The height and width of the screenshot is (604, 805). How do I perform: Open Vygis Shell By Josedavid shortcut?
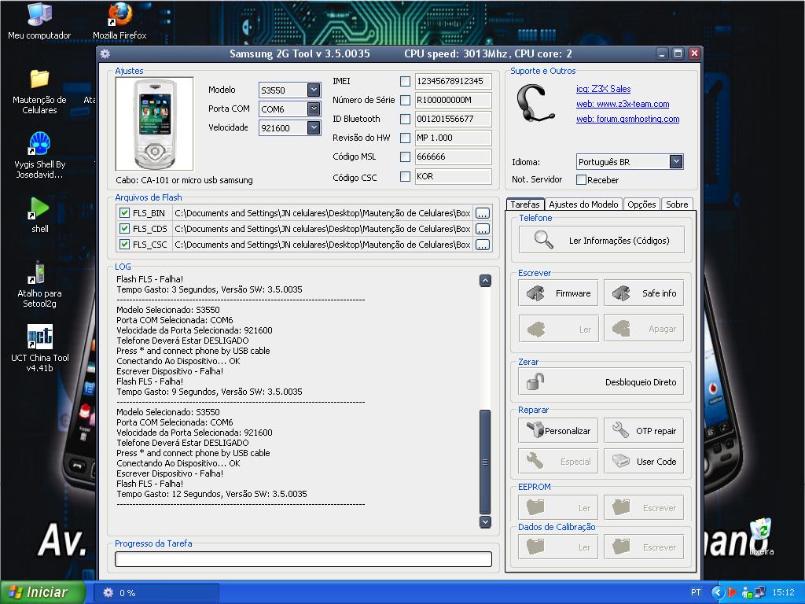[39, 155]
